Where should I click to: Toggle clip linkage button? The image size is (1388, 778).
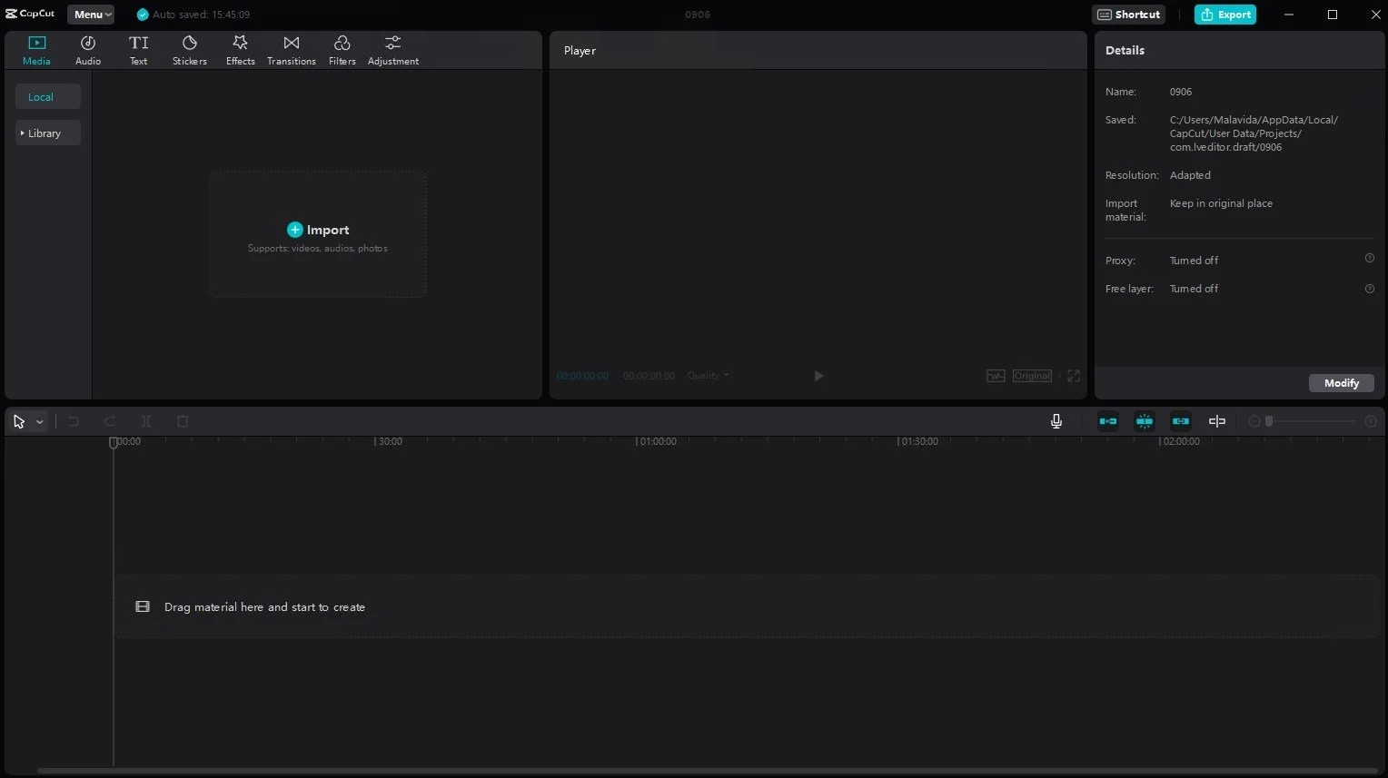pyautogui.click(x=1181, y=421)
